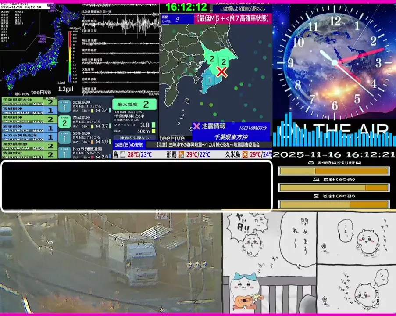396x316 pixels.
Task: Click the hourglass icon beside 秒針(60秒)
Action: coord(316,196)
